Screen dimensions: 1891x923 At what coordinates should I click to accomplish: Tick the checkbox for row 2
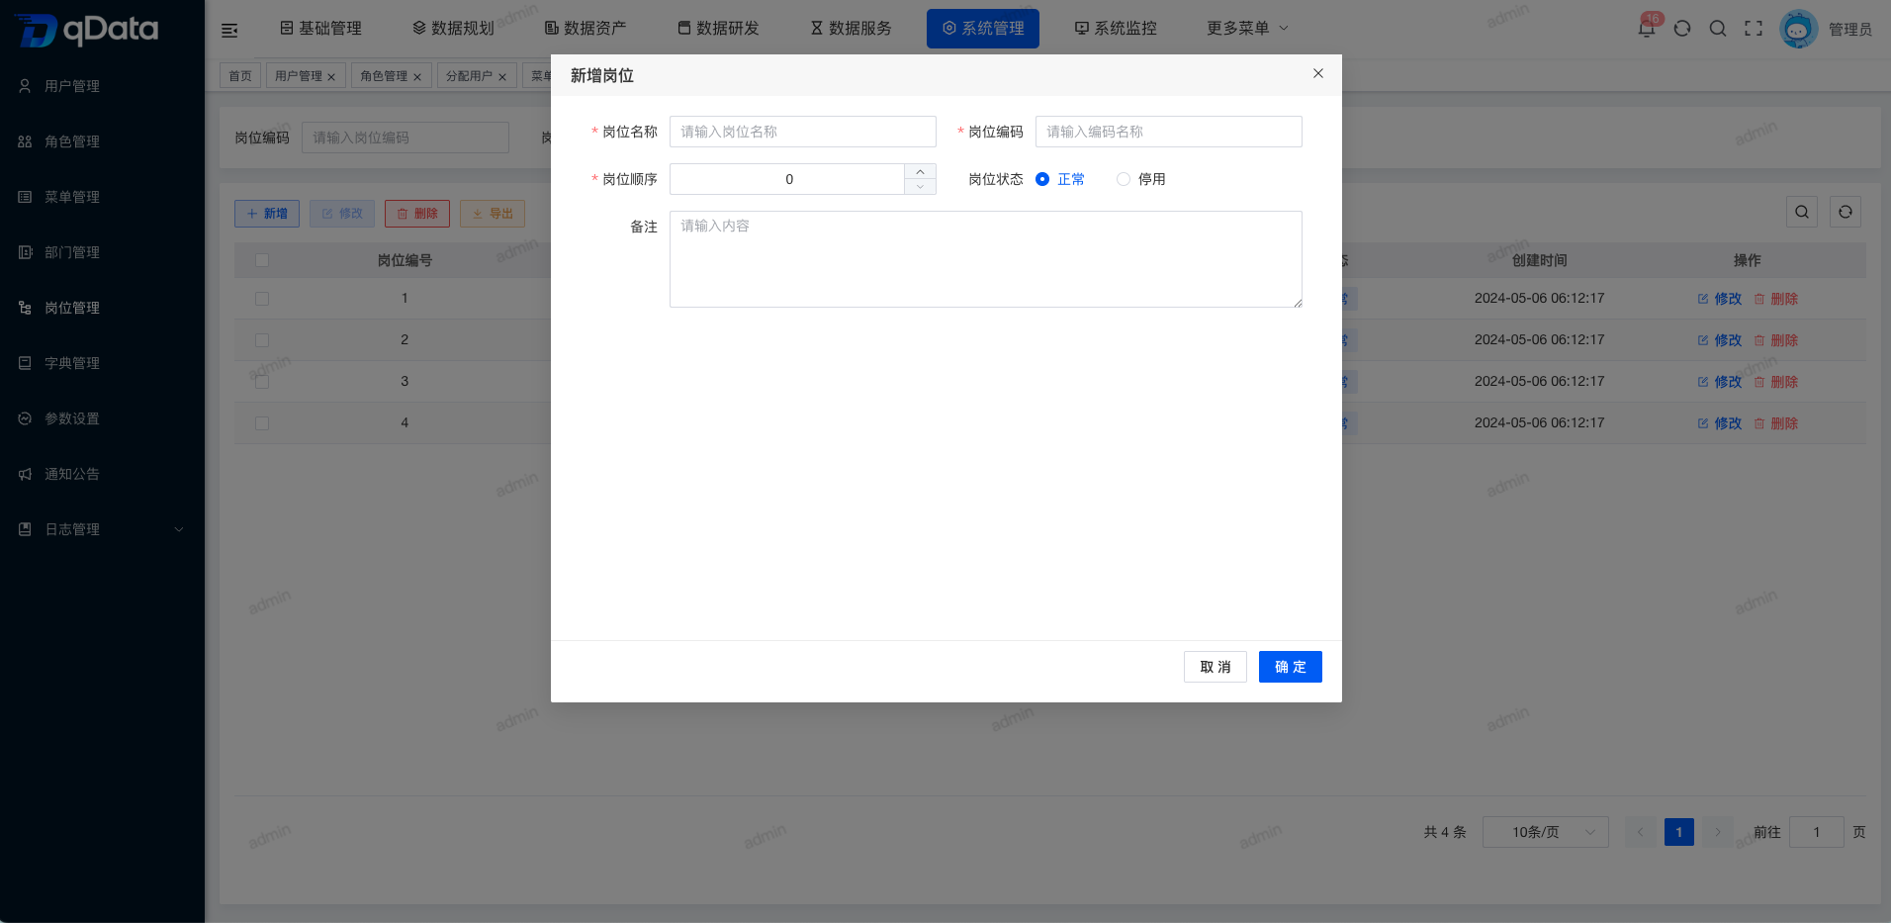262,340
